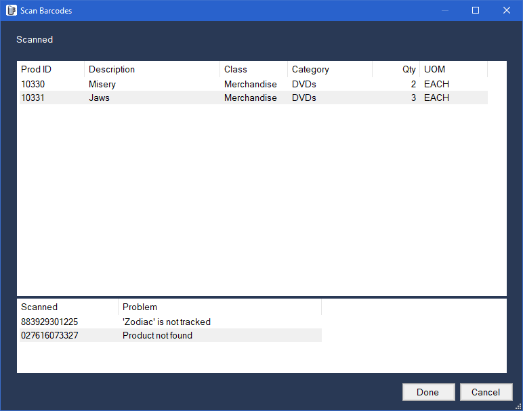Click the Problem column header

point(219,307)
